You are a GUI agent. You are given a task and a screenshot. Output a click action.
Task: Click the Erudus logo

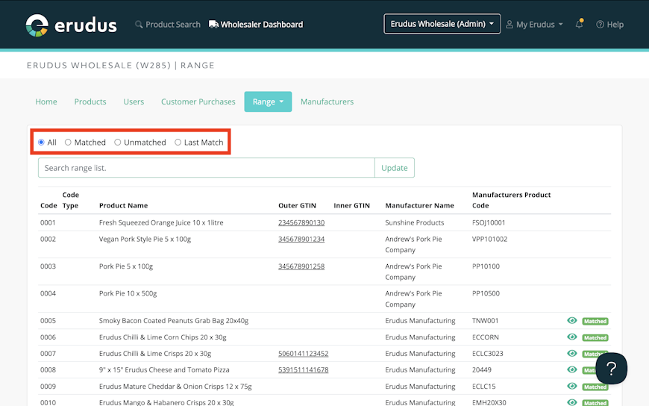[71, 25]
